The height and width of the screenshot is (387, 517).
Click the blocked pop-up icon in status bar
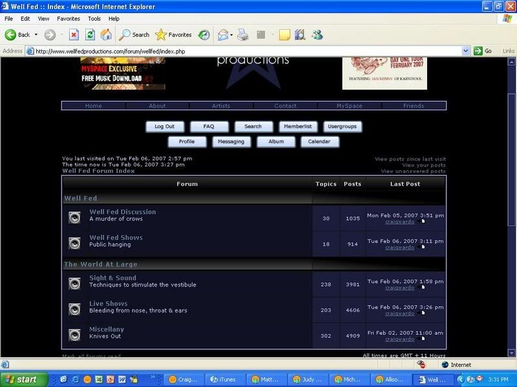coord(421,364)
